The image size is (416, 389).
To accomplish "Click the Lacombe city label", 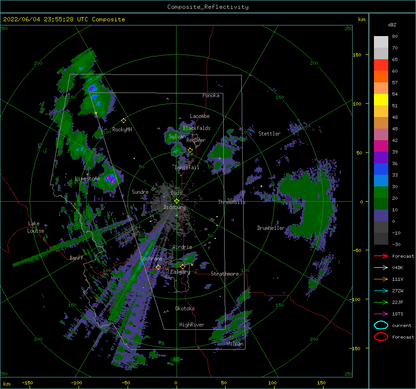I will point(200,116).
